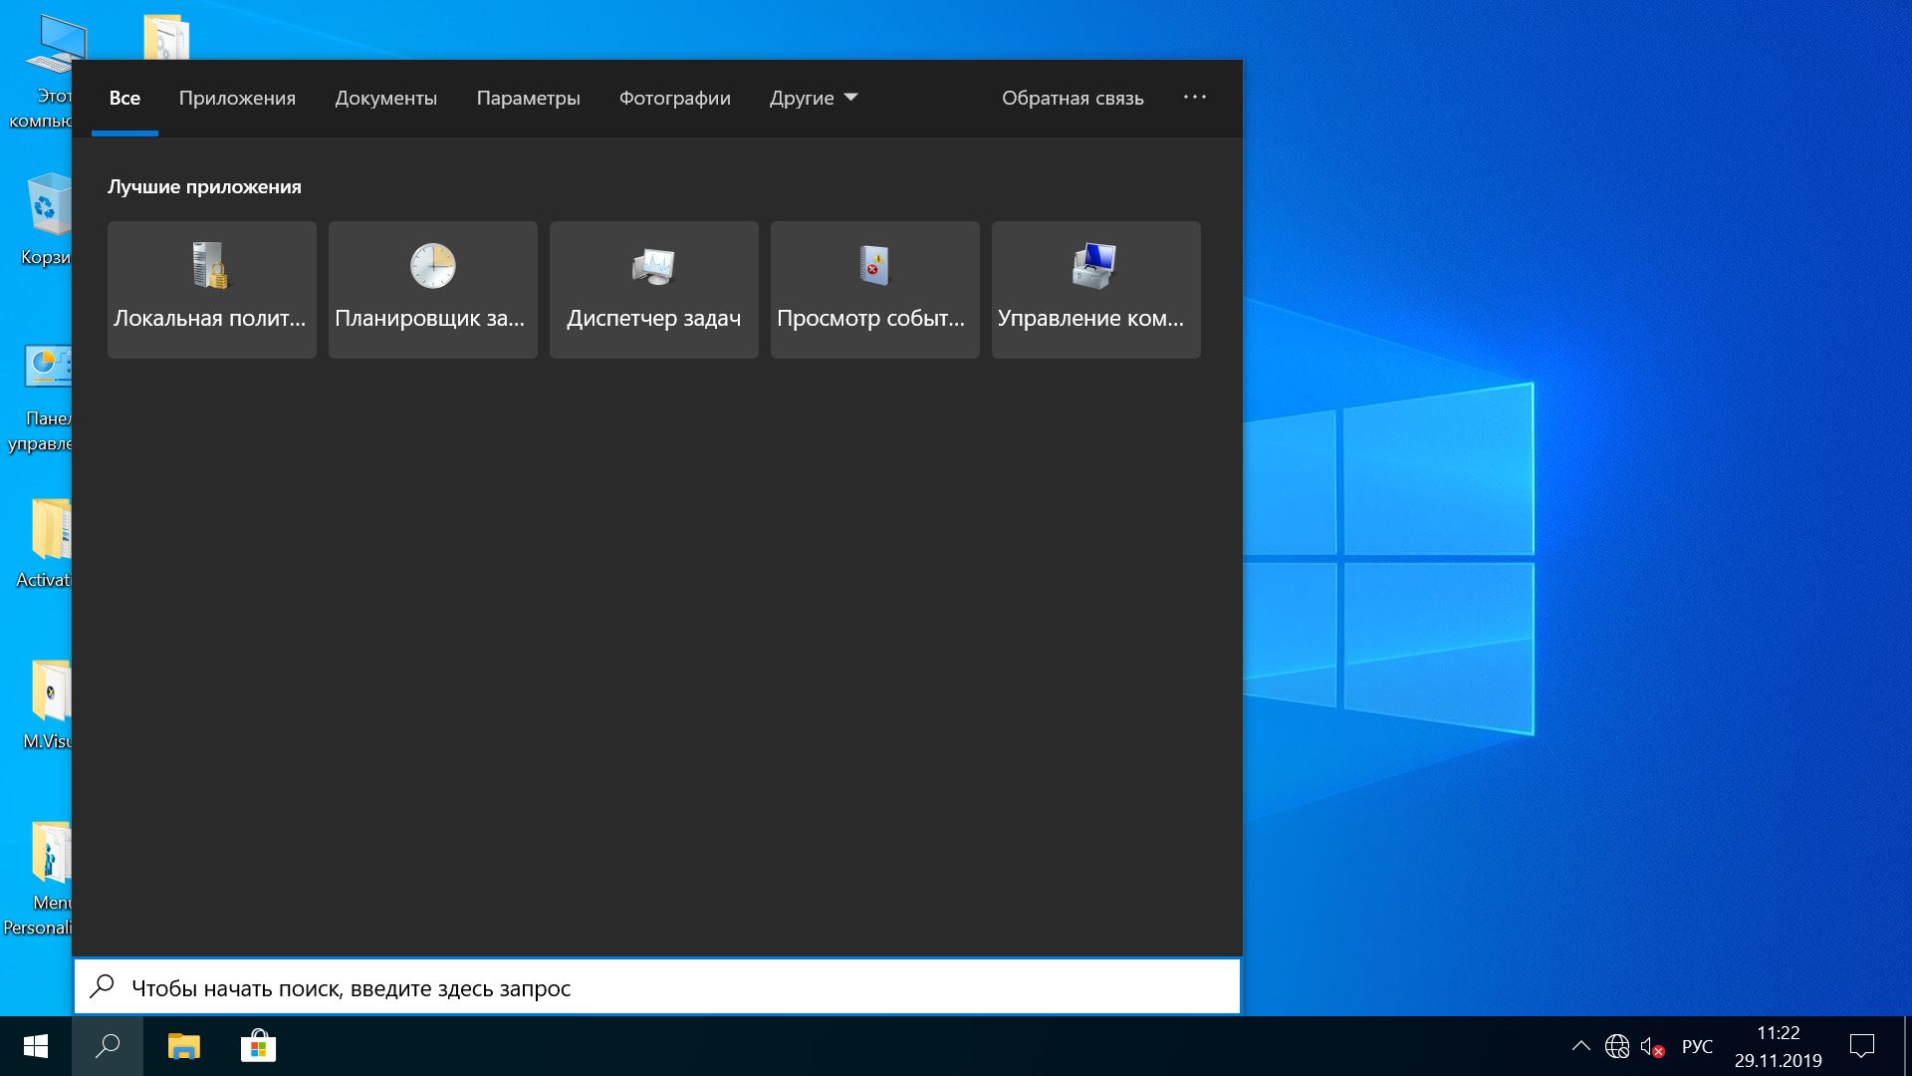The width and height of the screenshot is (1912, 1076).
Task: Launch Планировщик заданий app tile
Action: click(x=432, y=289)
